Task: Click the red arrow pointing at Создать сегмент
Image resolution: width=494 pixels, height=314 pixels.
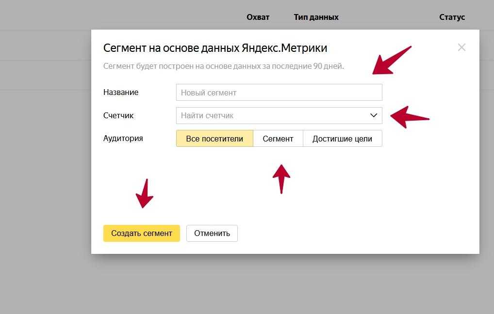Action: (144, 194)
